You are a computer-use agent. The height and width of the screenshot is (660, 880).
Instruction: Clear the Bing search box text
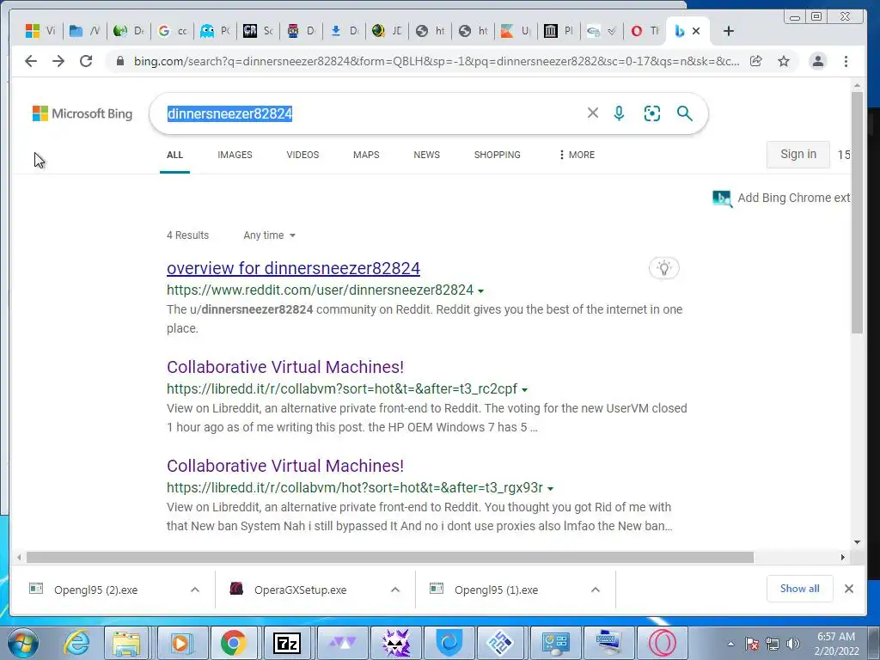pyautogui.click(x=593, y=113)
